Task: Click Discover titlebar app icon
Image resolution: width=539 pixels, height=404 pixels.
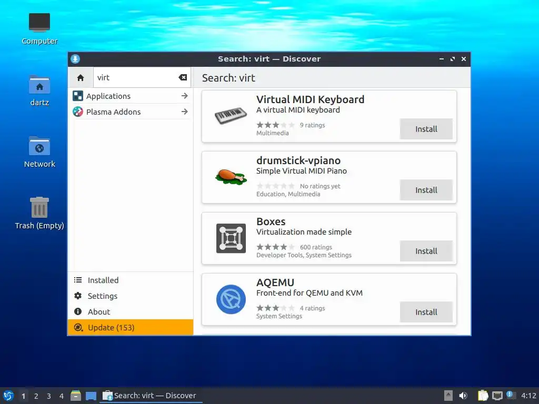Action: click(x=75, y=59)
